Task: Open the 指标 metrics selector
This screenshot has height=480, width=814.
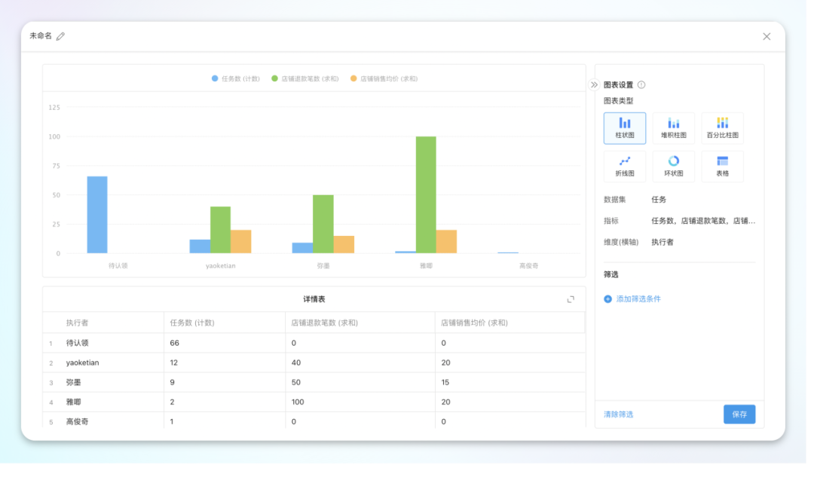Action: [702, 221]
